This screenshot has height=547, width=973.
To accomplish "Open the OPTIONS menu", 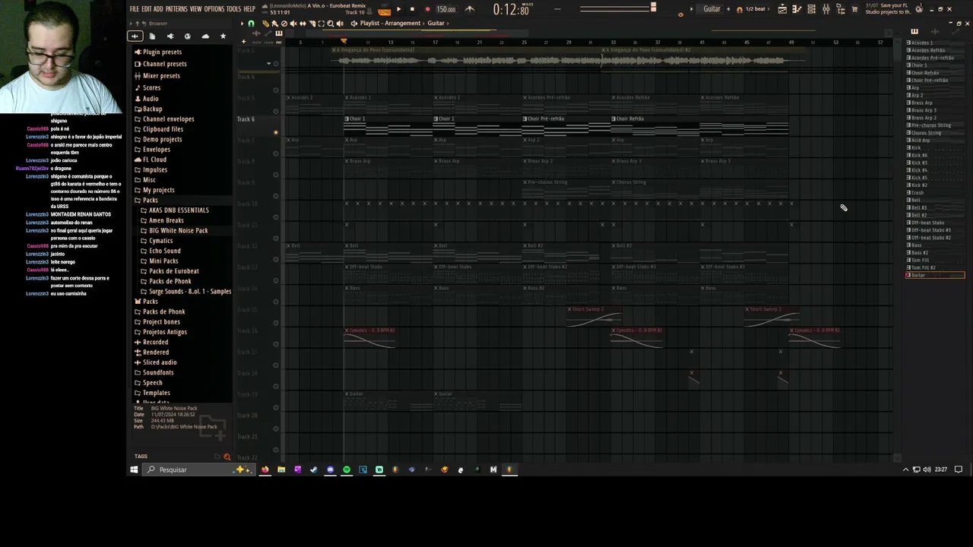I will tap(214, 9).
